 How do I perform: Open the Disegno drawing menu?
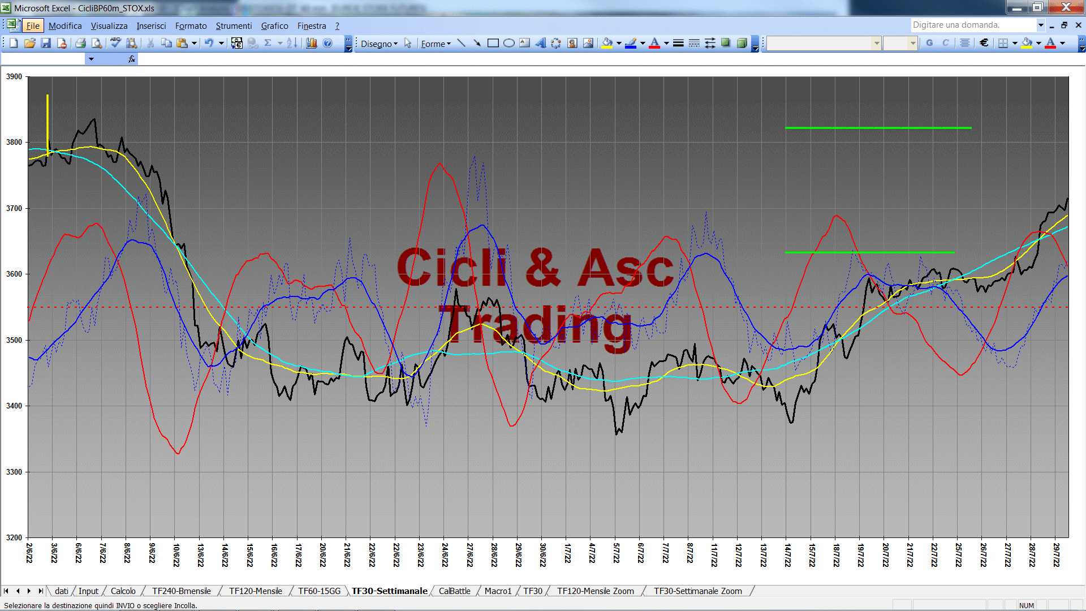click(379, 44)
